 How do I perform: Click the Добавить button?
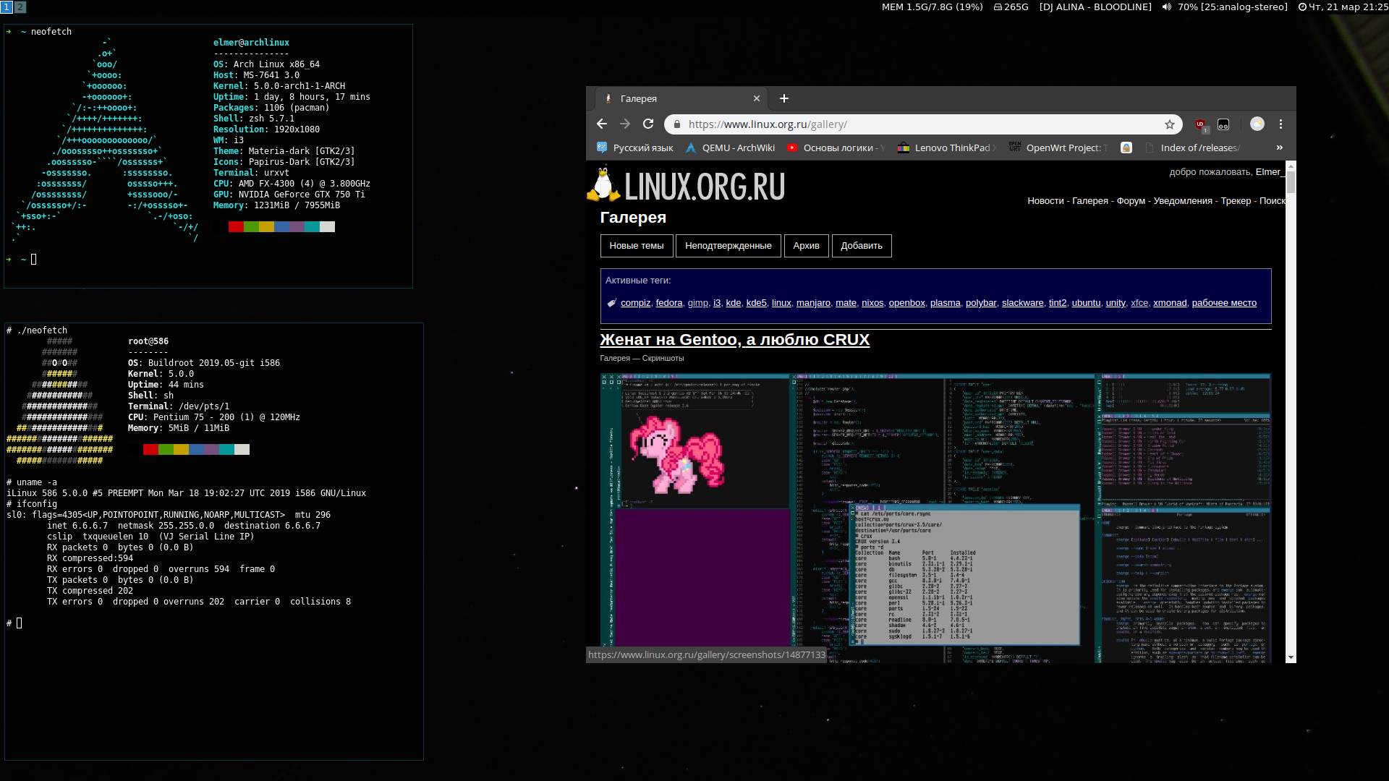point(862,246)
